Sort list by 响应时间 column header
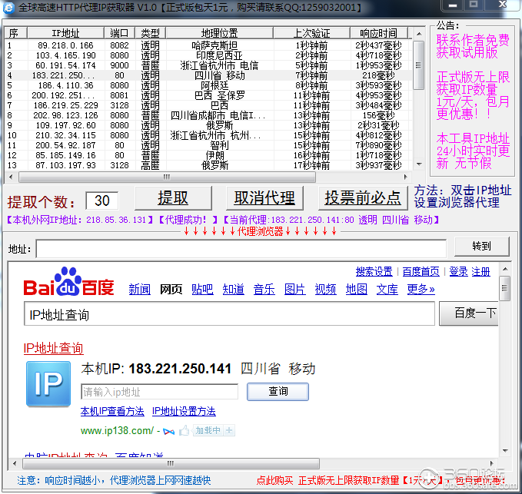 point(378,33)
